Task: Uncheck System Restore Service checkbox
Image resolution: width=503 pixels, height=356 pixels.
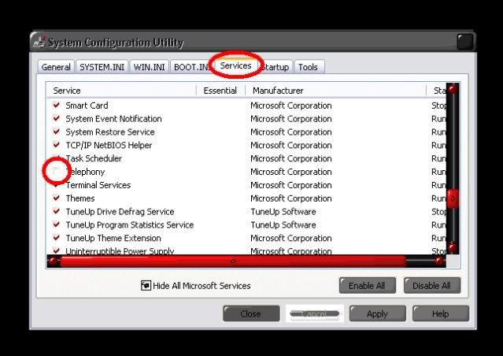Action: tap(56, 132)
